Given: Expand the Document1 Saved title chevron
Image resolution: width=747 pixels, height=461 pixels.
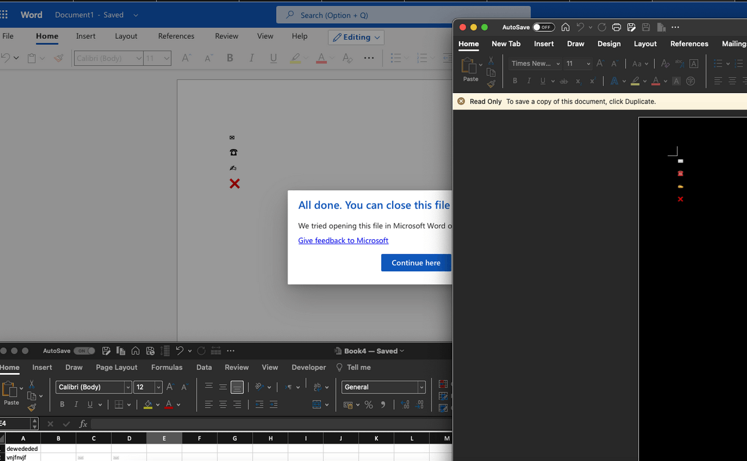Looking at the screenshot, I should click(x=136, y=15).
